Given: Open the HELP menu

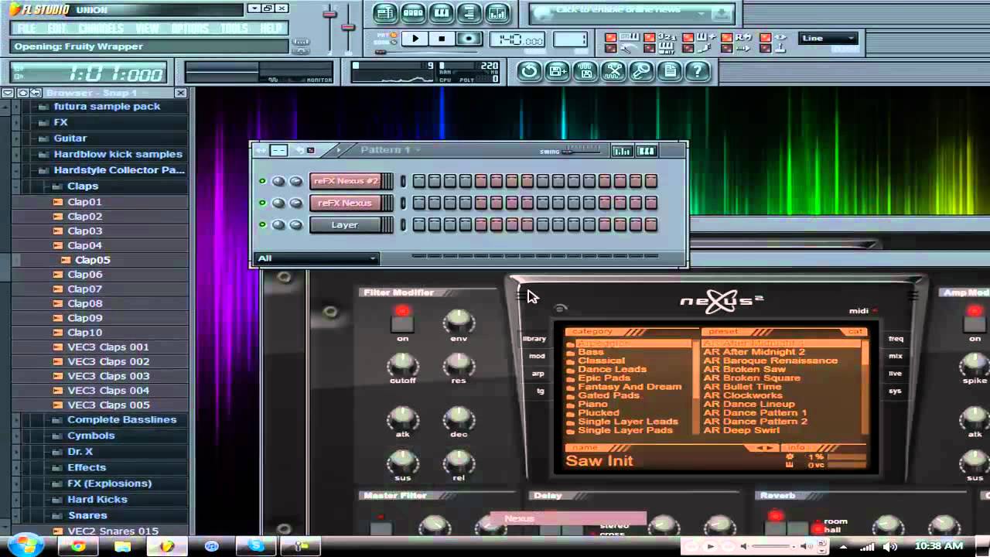Looking at the screenshot, I should point(271,29).
